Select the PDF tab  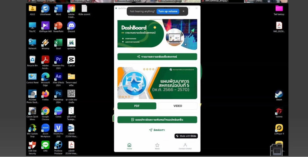coord(137,106)
